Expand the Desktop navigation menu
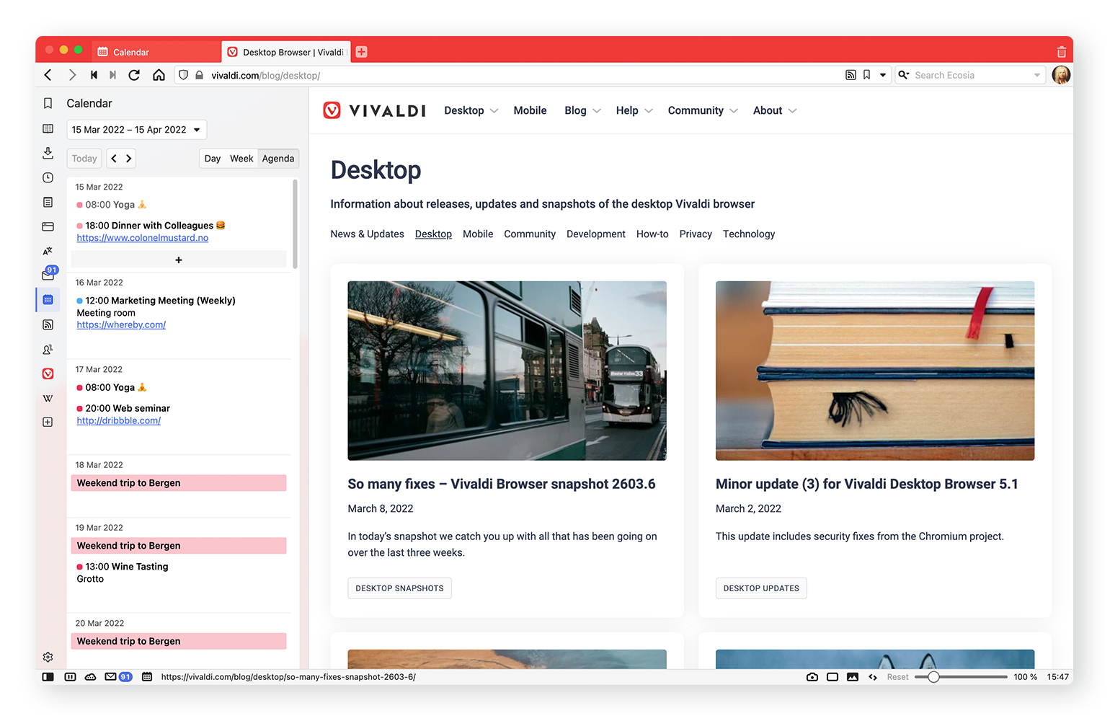Viewport: 1110px width, 721px height. click(471, 110)
